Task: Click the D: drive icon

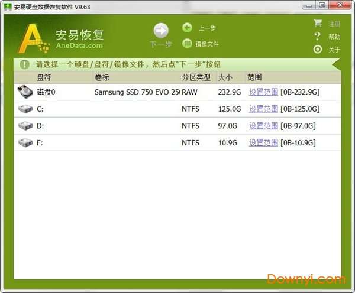Action: 25,126
